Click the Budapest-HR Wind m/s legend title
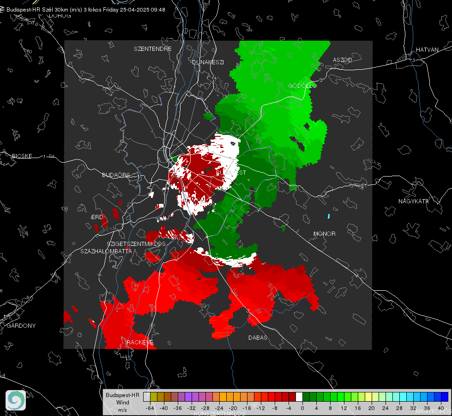The height and width of the screenshot is (416, 452). pyautogui.click(x=122, y=402)
